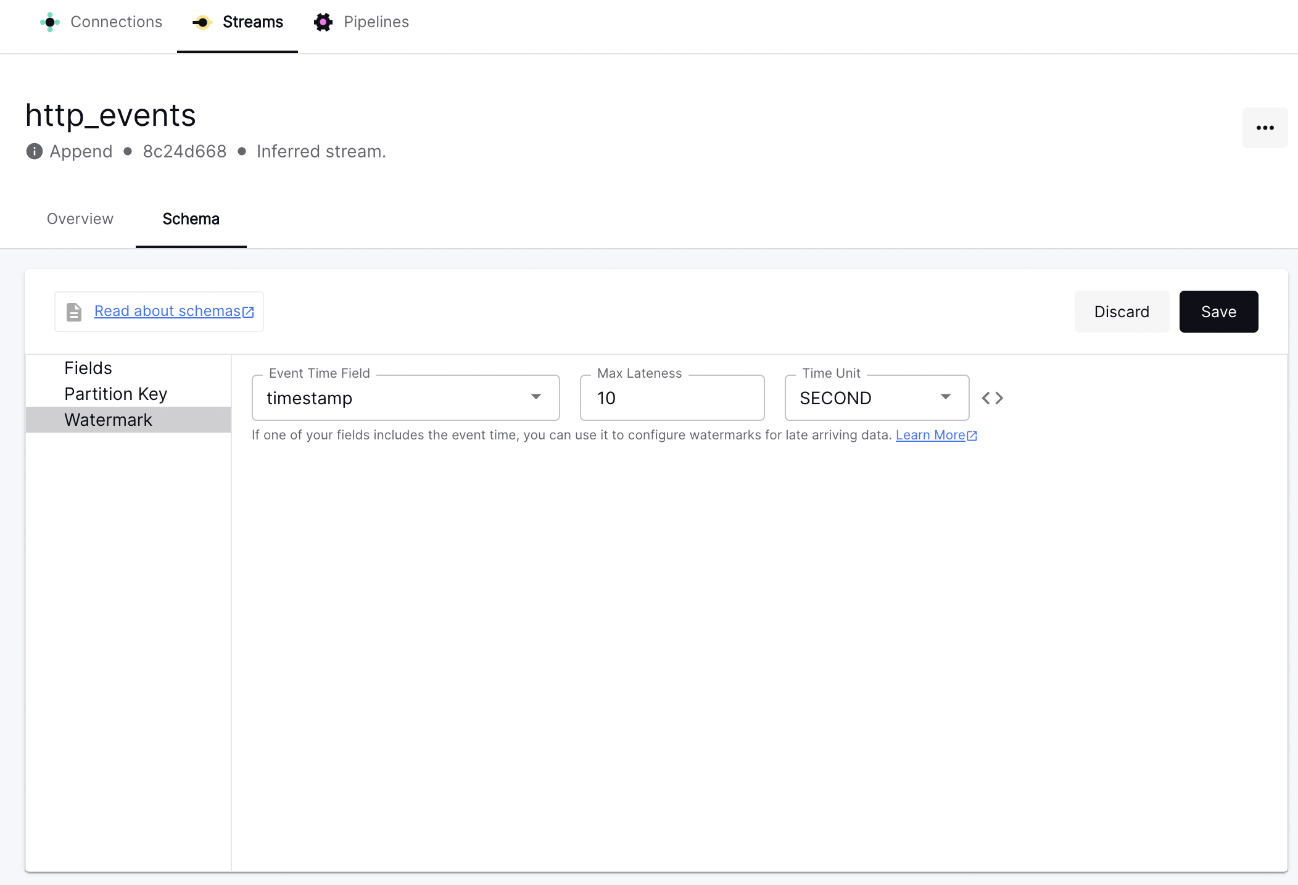Select the Schema tab
The image size is (1298, 885).
coord(191,219)
